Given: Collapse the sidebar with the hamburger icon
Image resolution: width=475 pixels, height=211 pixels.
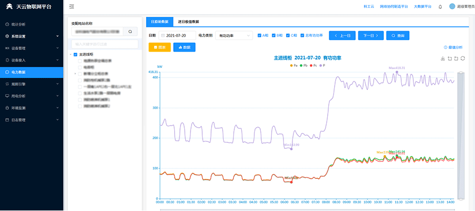Looking at the screenshot, I should [x=72, y=6].
